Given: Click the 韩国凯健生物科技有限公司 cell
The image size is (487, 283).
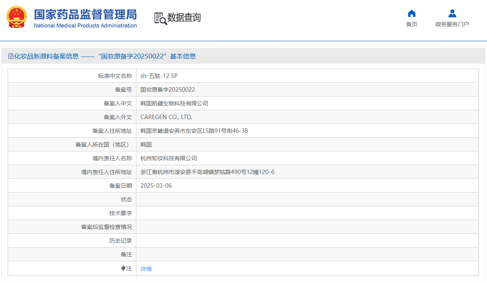Looking at the screenshot, I should click(174, 103).
